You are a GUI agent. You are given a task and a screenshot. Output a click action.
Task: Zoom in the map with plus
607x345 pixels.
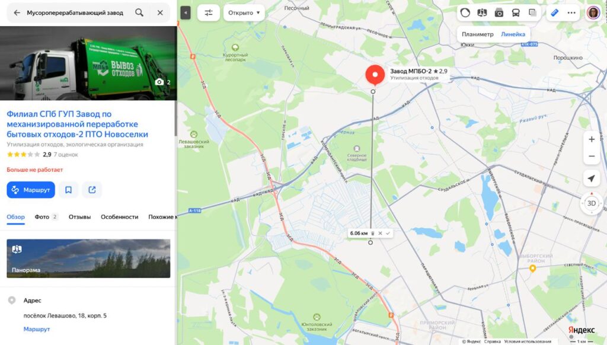click(x=592, y=139)
